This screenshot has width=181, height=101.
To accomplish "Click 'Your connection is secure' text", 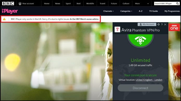I will 140,75.
